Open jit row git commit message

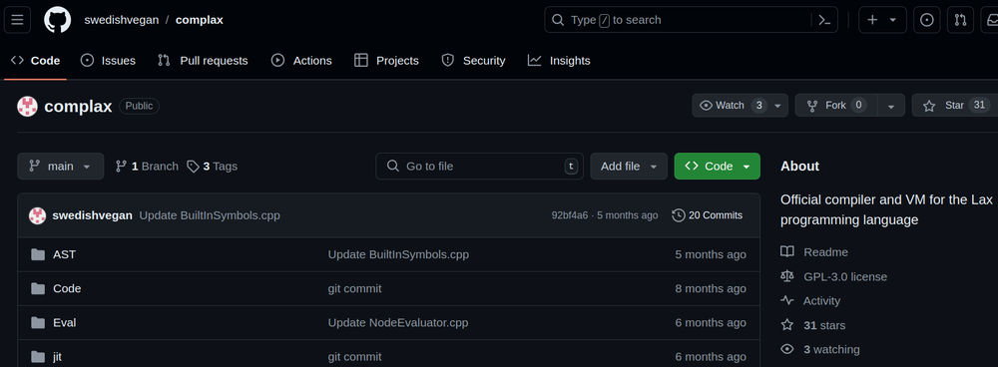pos(354,357)
